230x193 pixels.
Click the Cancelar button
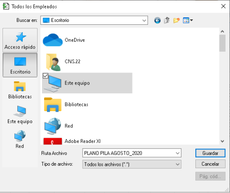pyautogui.click(x=210, y=164)
